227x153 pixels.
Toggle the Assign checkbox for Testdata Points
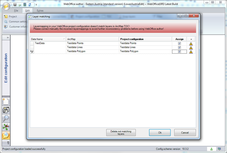tap(179, 43)
